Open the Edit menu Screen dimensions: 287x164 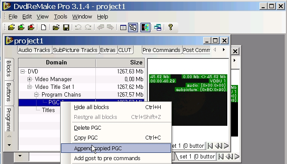point(27,17)
